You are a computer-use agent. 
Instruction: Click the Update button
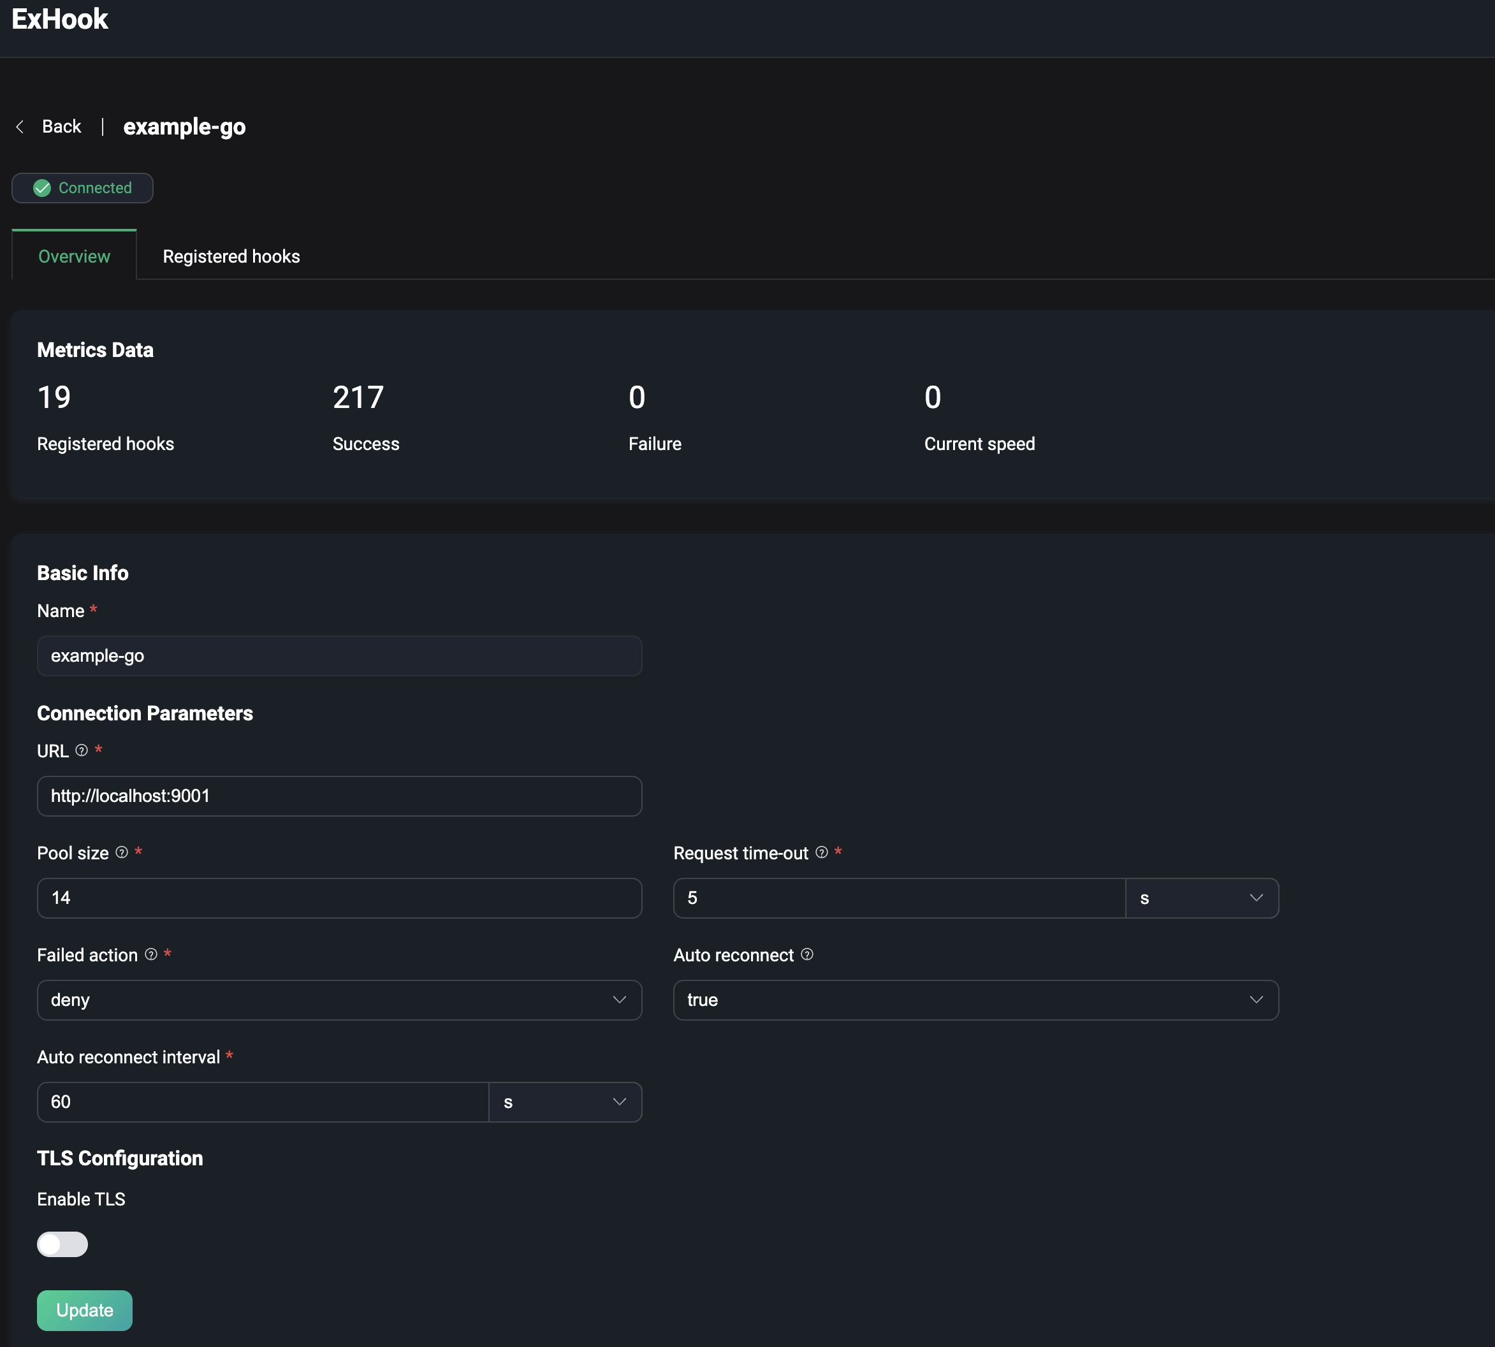84,1310
